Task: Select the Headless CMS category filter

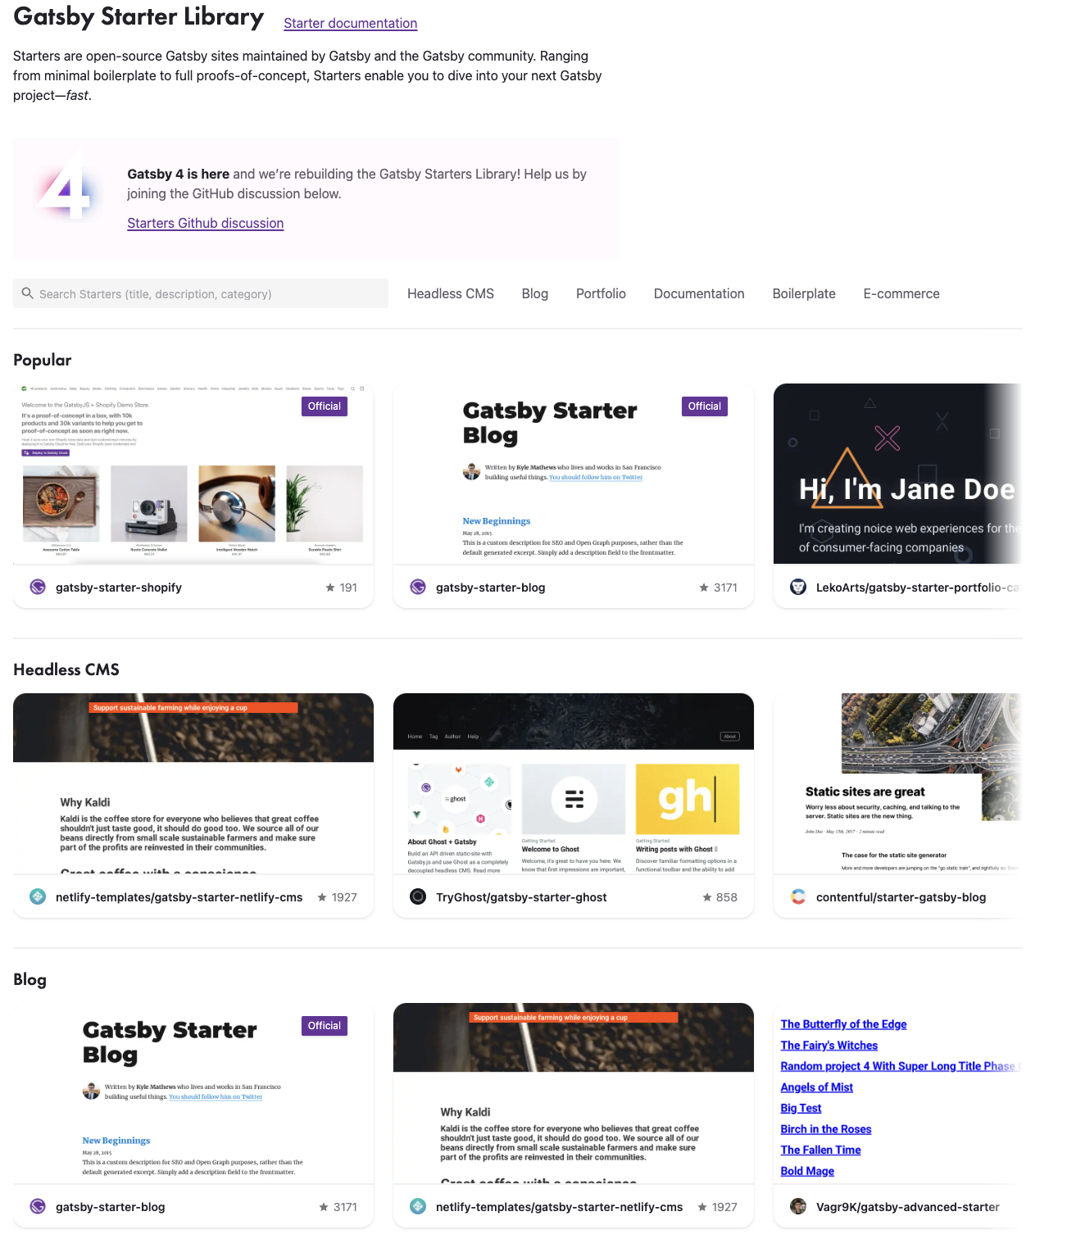Action: tap(450, 293)
